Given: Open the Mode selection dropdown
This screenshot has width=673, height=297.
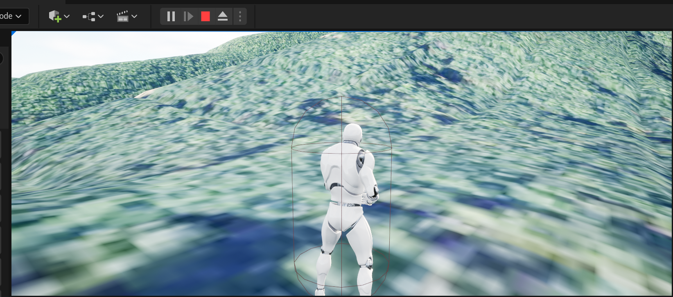Looking at the screenshot, I should tap(14, 16).
